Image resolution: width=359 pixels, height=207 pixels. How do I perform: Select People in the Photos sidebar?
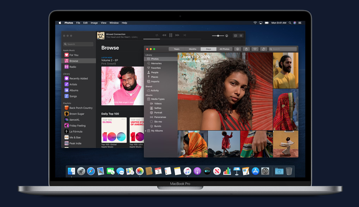(x=161, y=73)
